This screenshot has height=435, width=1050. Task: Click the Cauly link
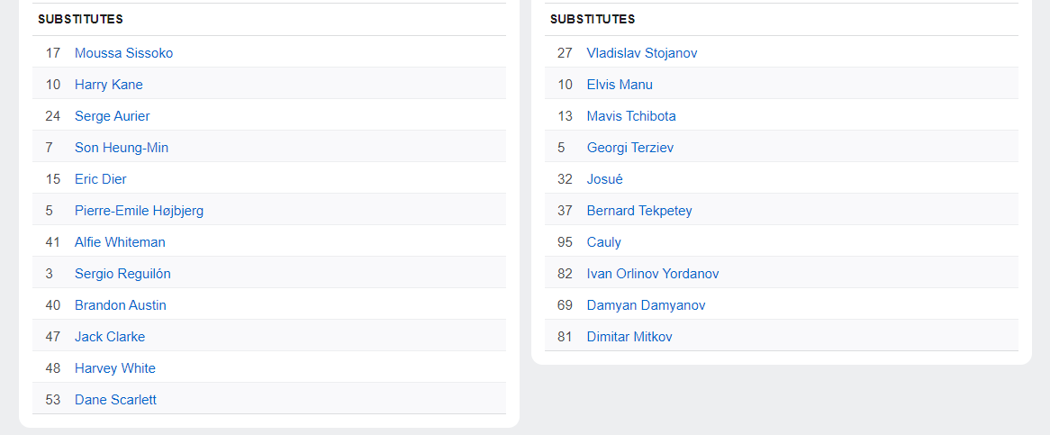click(x=603, y=242)
